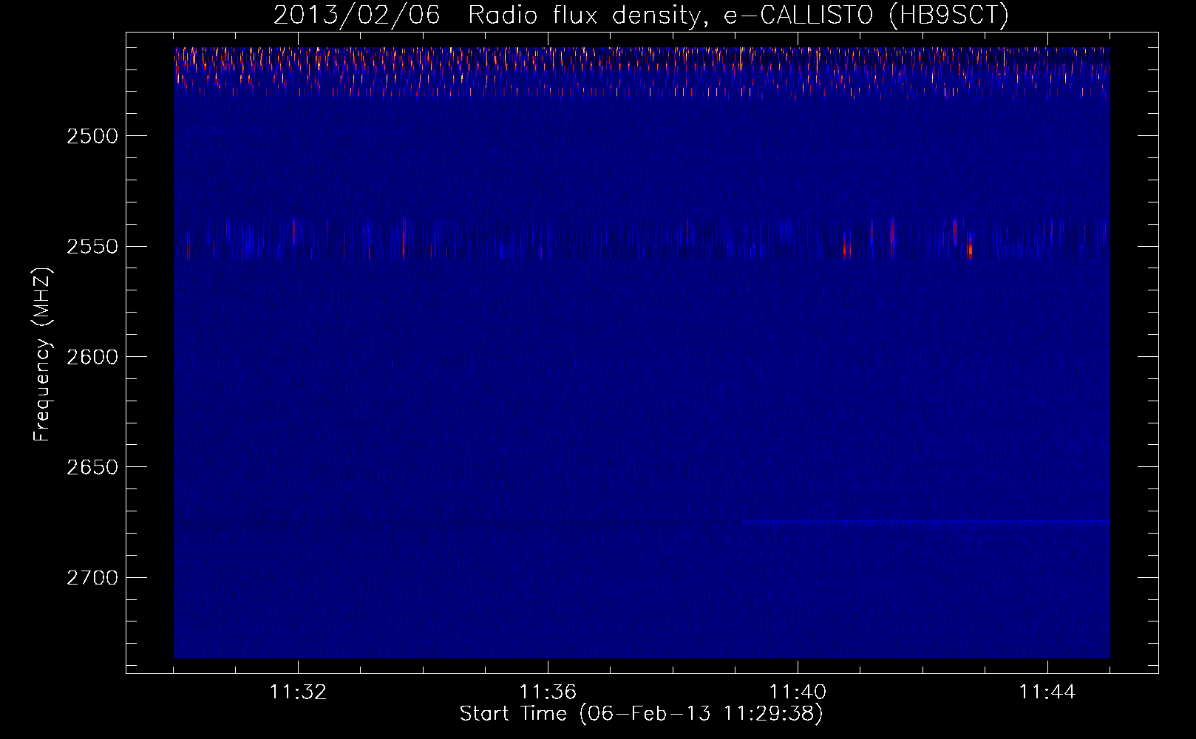Click the 2550 frequency tick label
Image resolution: width=1196 pixels, height=739 pixels.
coord(92,246)
